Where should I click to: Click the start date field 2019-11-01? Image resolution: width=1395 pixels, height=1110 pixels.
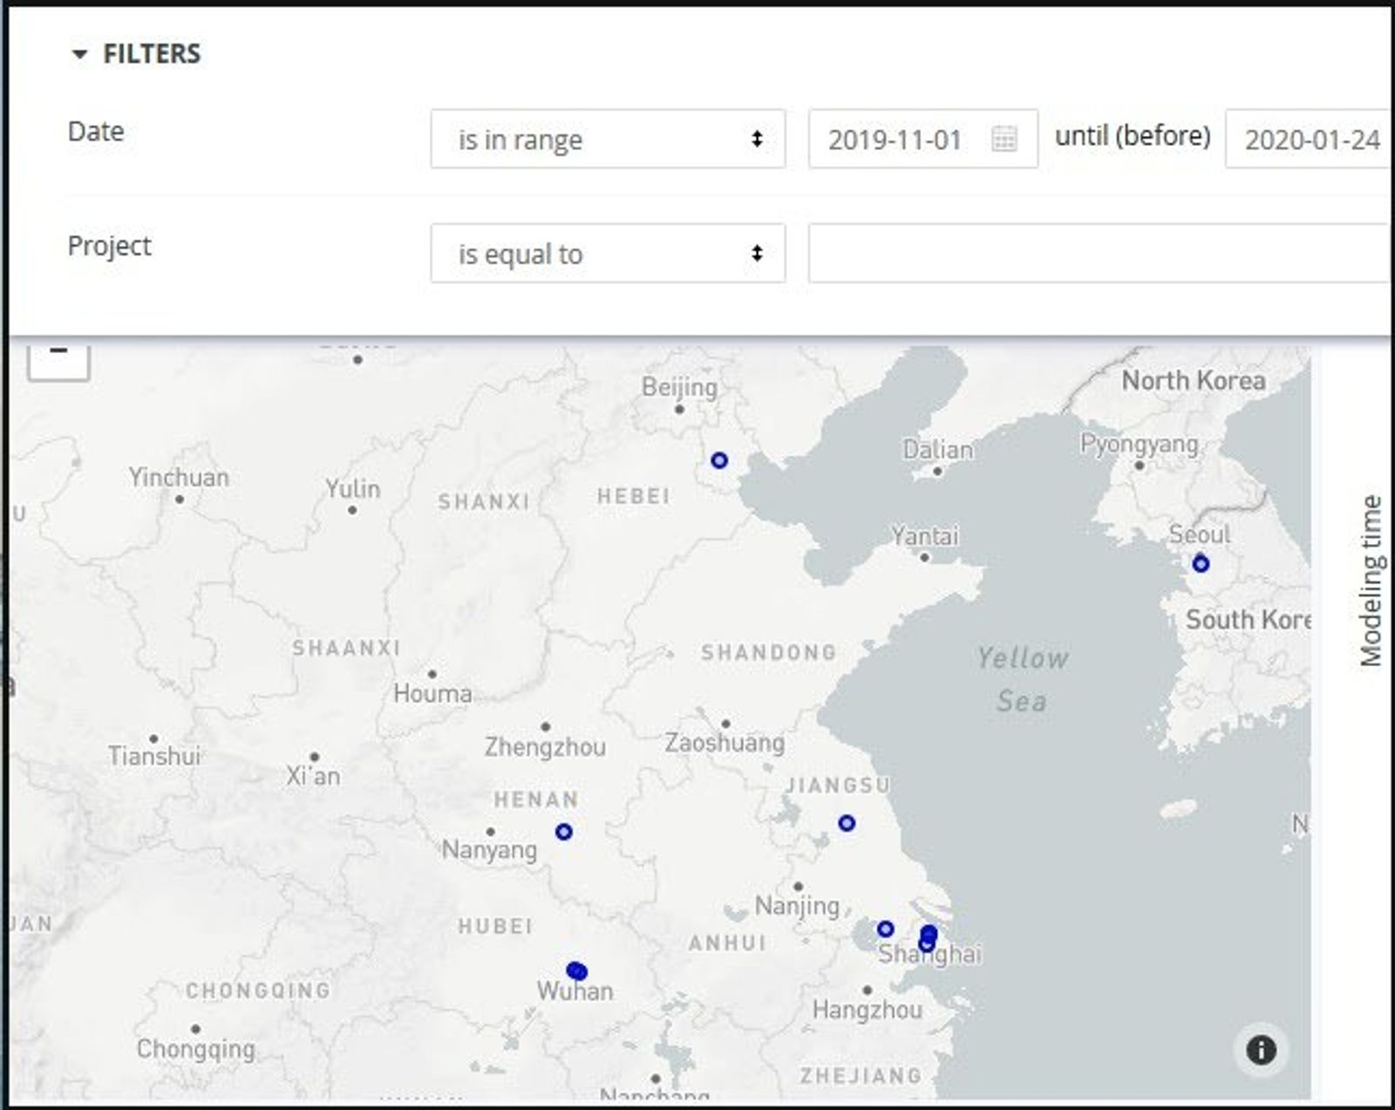click(x=895, y=140)
